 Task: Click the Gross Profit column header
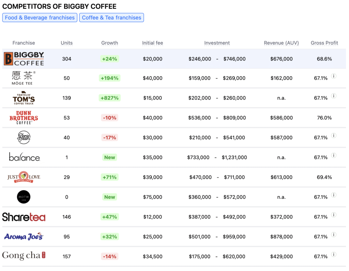pos(324,43)
